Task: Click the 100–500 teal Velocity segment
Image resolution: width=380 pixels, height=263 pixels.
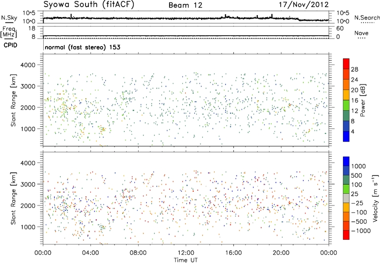Action: pos(346,180)
